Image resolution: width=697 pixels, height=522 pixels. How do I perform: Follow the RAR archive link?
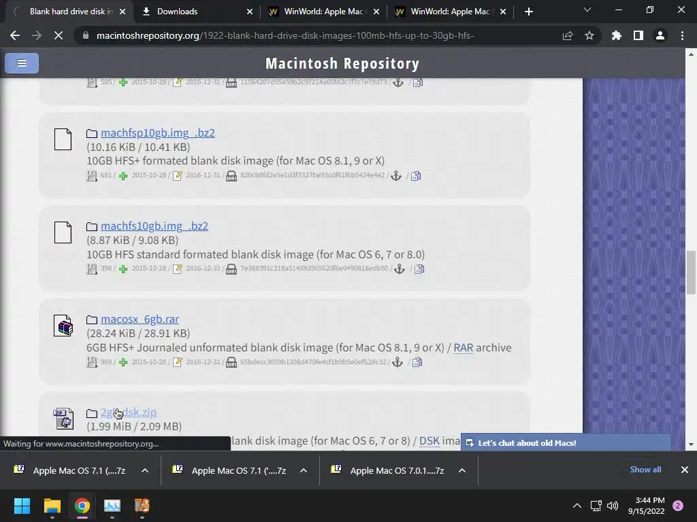point(463,347)
